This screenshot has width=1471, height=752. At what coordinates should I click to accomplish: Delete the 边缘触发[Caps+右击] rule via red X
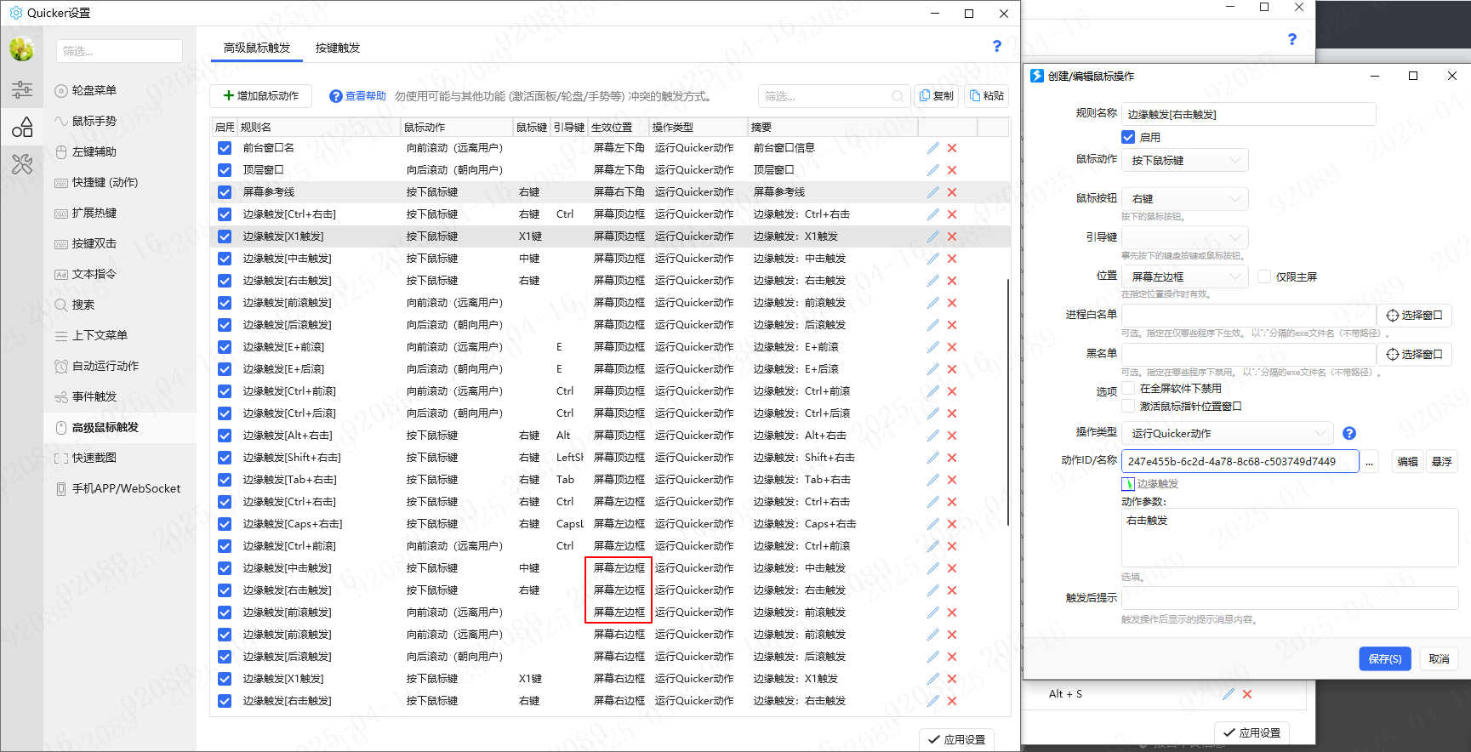pos(952,524)
